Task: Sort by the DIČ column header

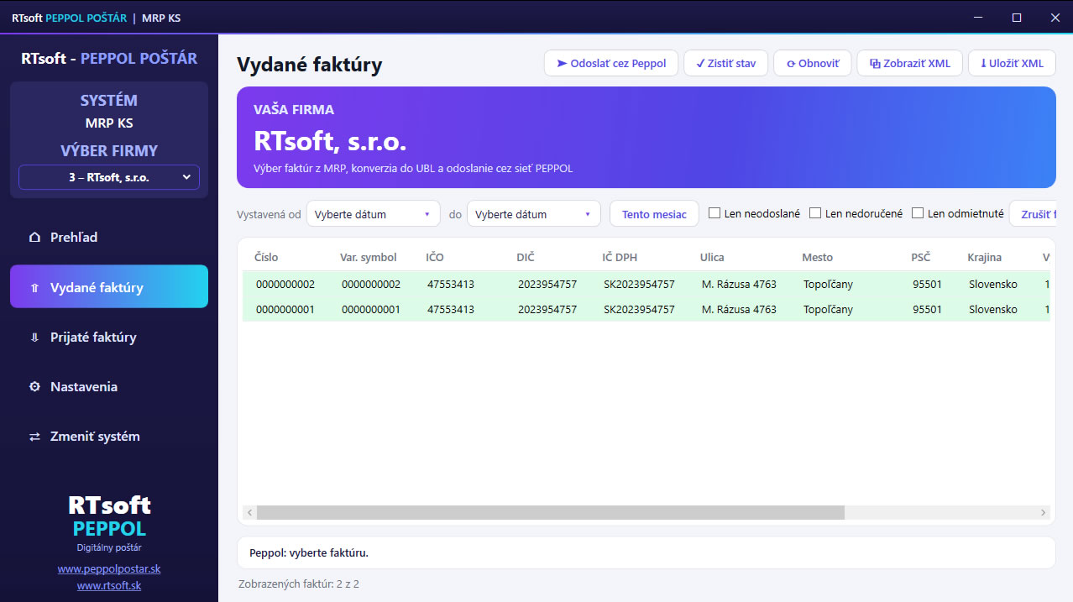Action: (x=526, y=257)
